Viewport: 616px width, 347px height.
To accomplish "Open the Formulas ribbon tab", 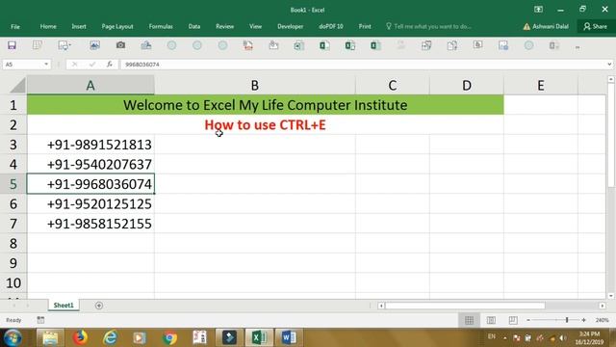I will pos(161,26).
